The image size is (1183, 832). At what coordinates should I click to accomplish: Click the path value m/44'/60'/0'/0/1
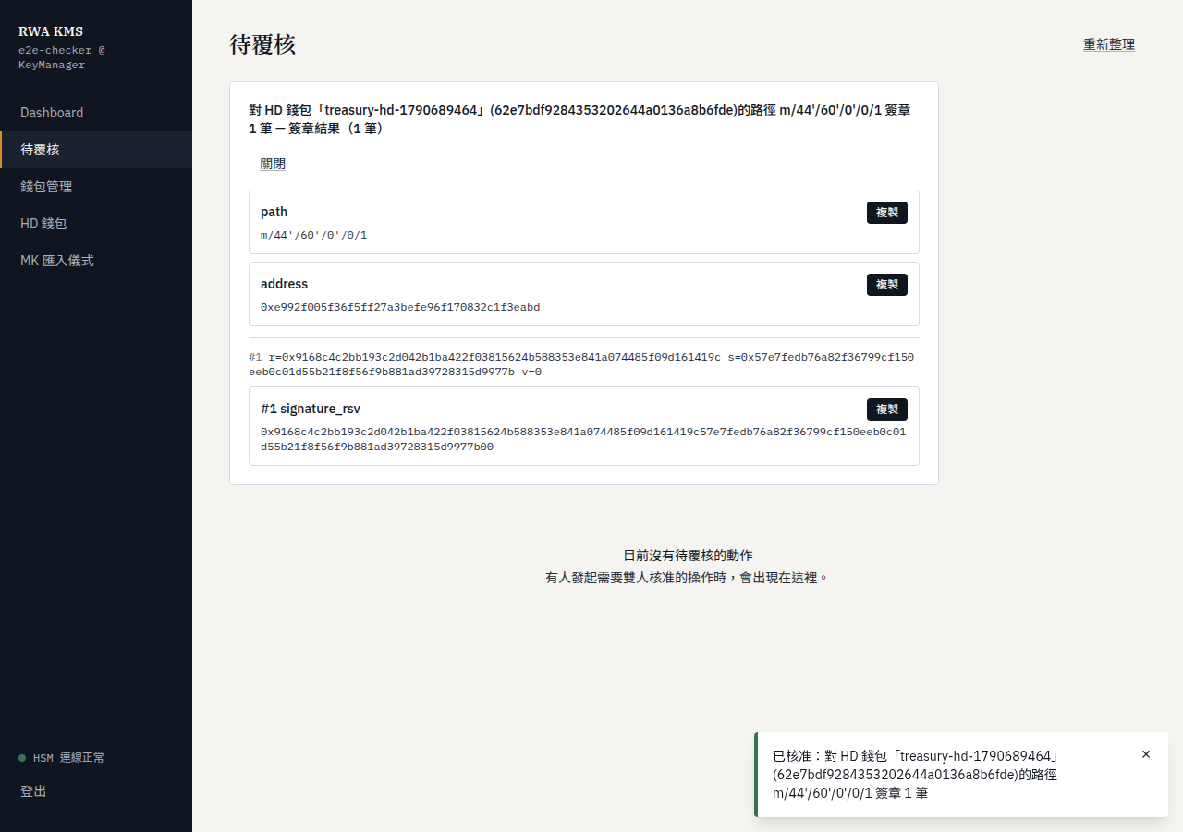[x=314, y=235]
